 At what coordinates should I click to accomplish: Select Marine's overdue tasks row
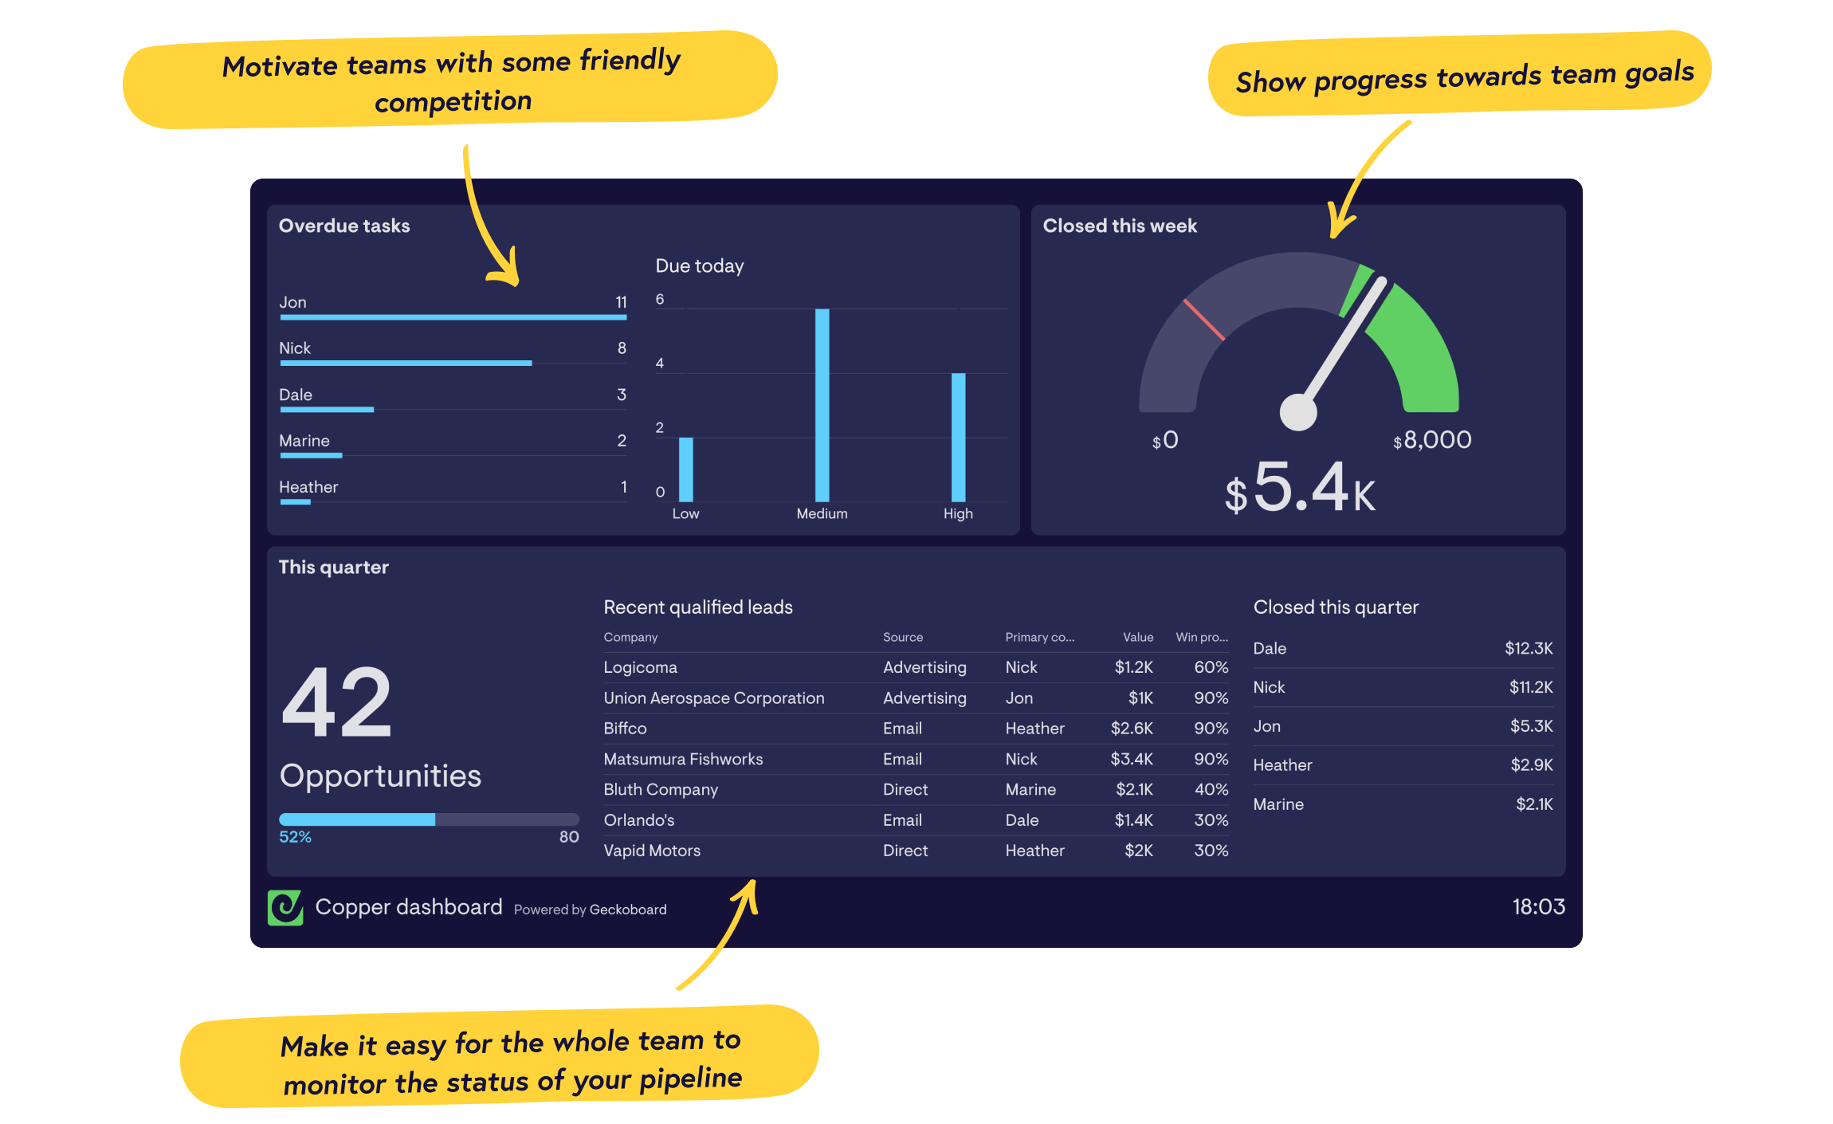coord(453,445)
